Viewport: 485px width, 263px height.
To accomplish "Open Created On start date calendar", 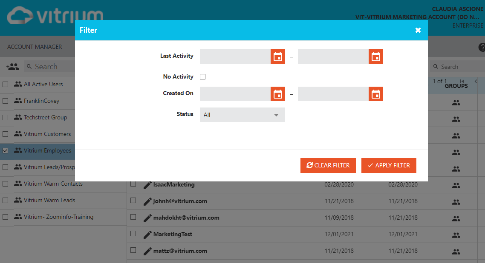I will 278,94.
